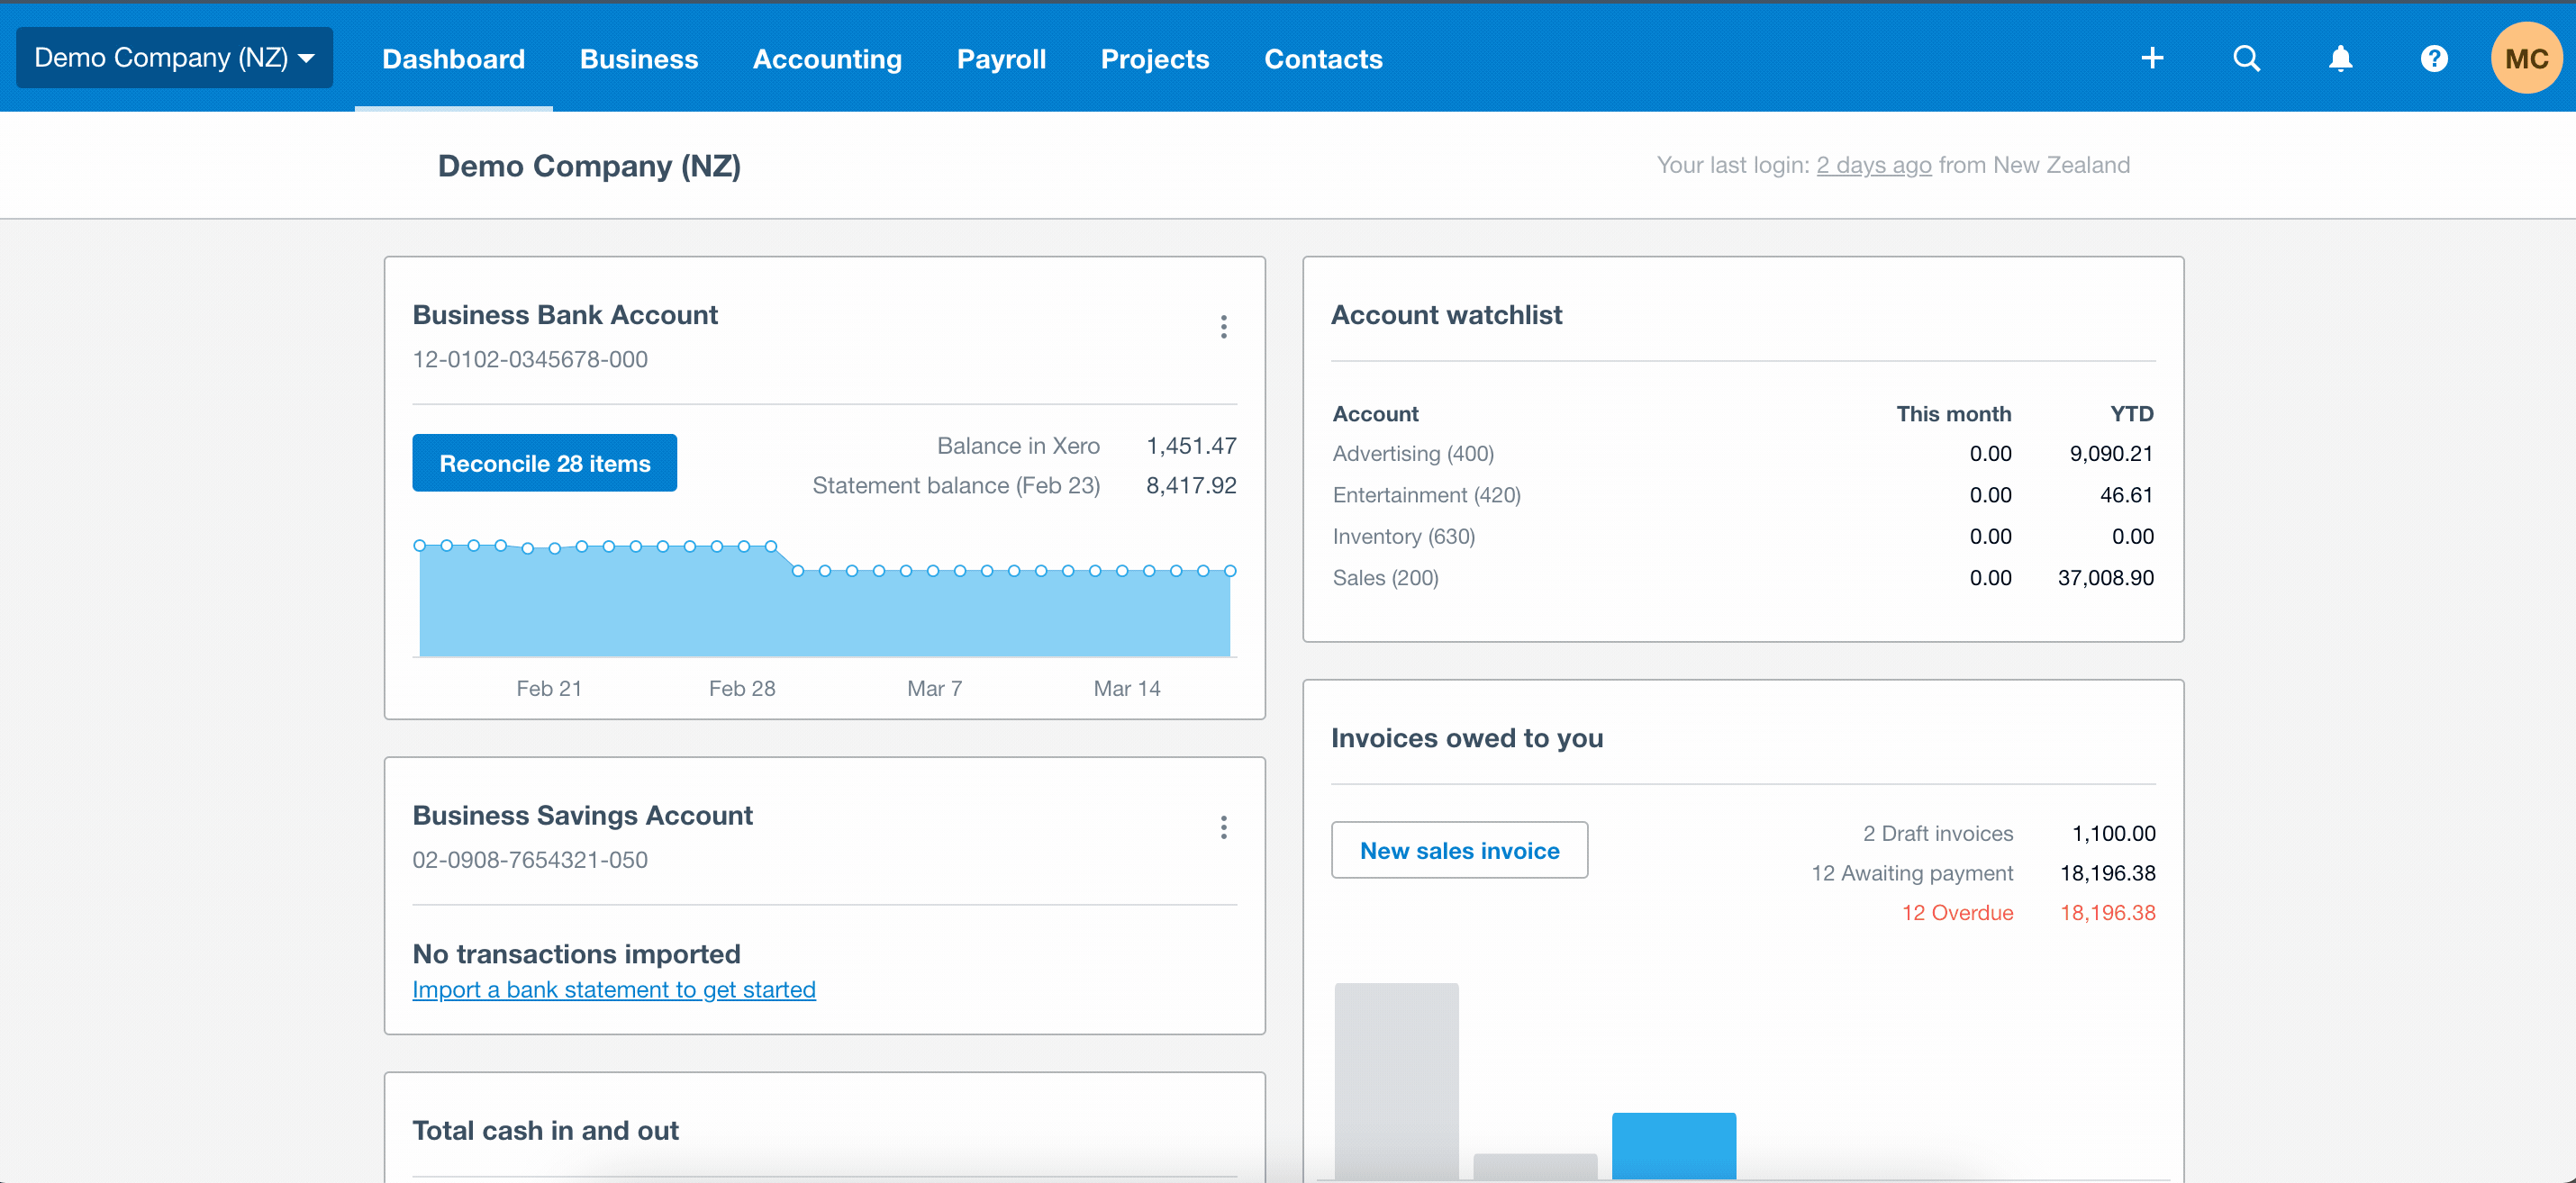Click account number 02-0908-7654321-050
This screenshot has width=2576, height=1183.
[x=530, y=861]
